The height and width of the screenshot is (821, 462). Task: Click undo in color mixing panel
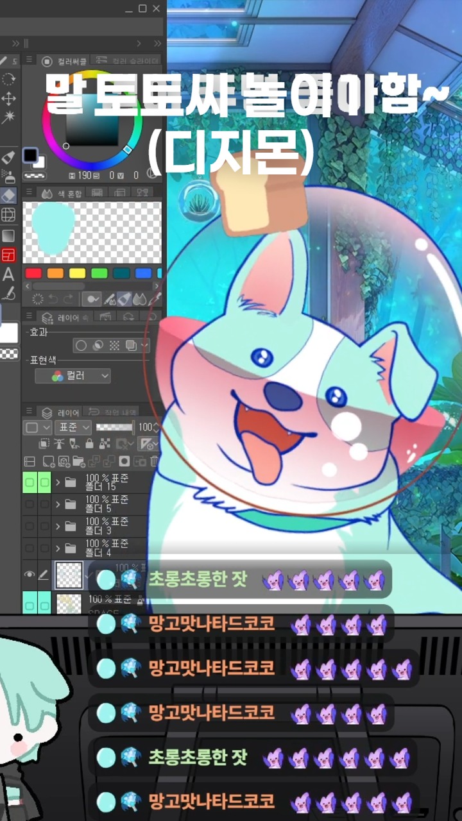coord(53,299)
